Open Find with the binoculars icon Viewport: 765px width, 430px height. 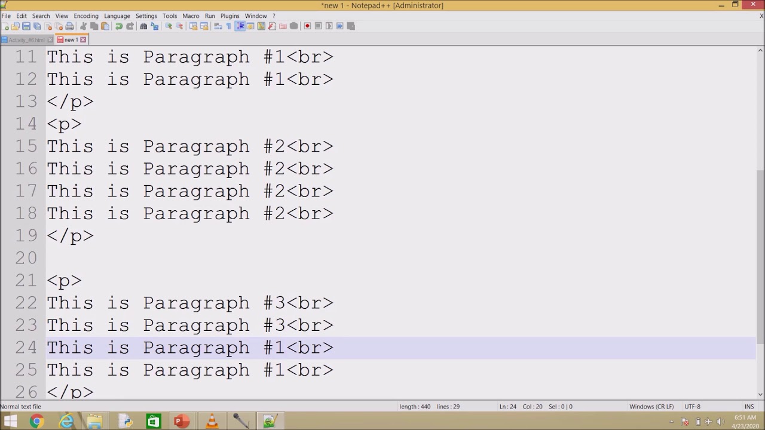tap(143, 26)
